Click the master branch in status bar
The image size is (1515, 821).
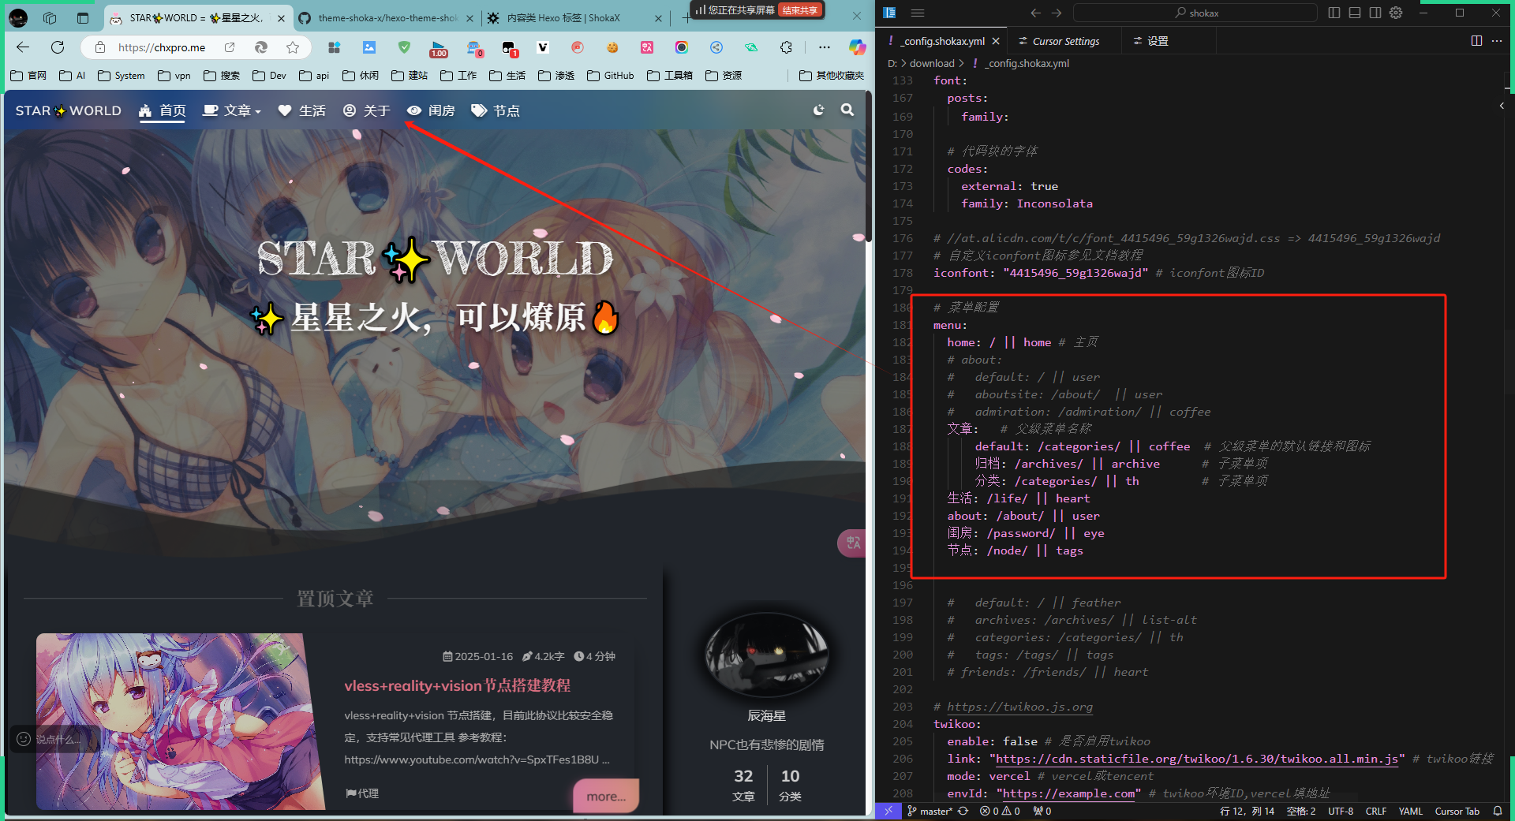pyautogui.click(x=930, y=811)
